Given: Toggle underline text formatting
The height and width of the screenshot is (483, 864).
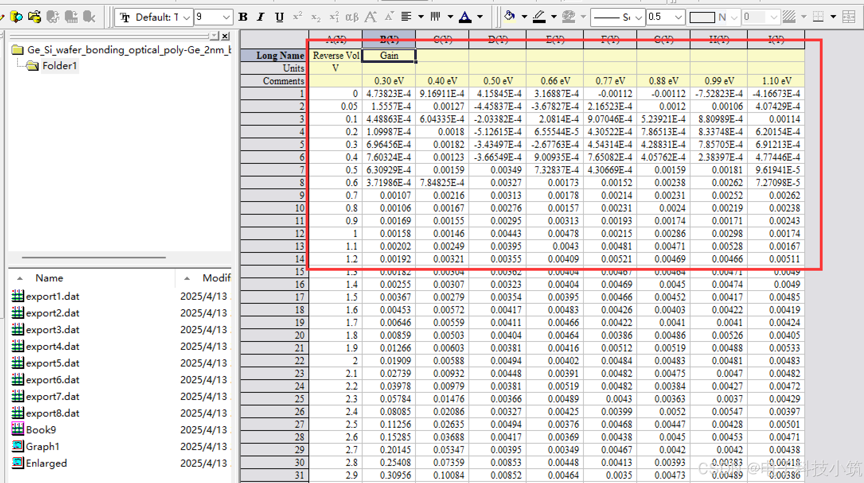Looking at the screenshot, I should [279, 17].
